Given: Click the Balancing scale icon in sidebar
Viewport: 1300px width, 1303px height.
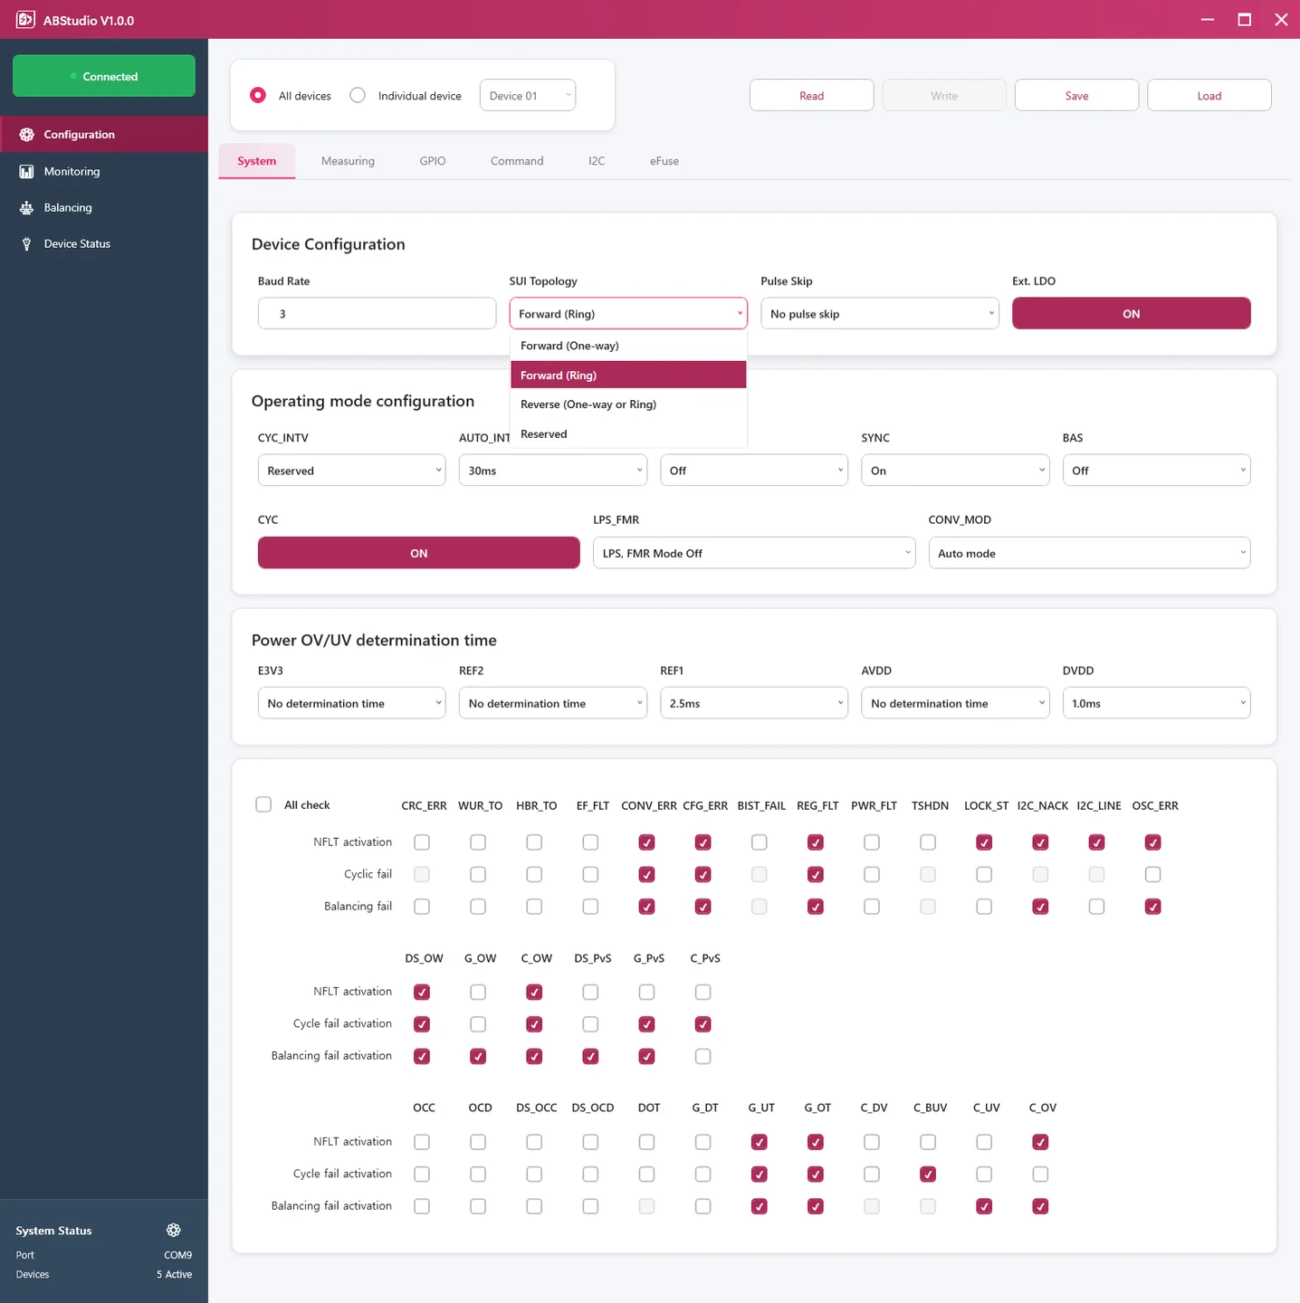Looking at the screenshot, I should click(x=26, y=208).
